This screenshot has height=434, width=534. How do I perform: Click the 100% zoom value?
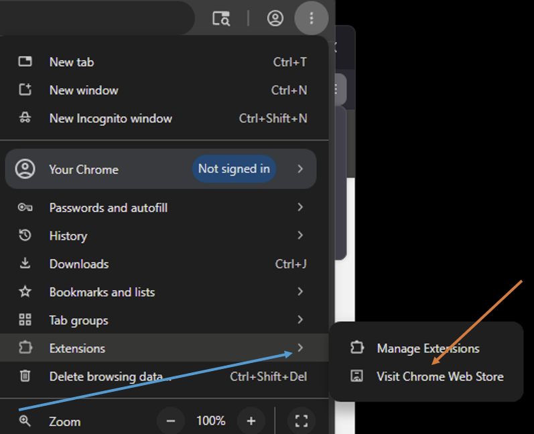(211, 421)
